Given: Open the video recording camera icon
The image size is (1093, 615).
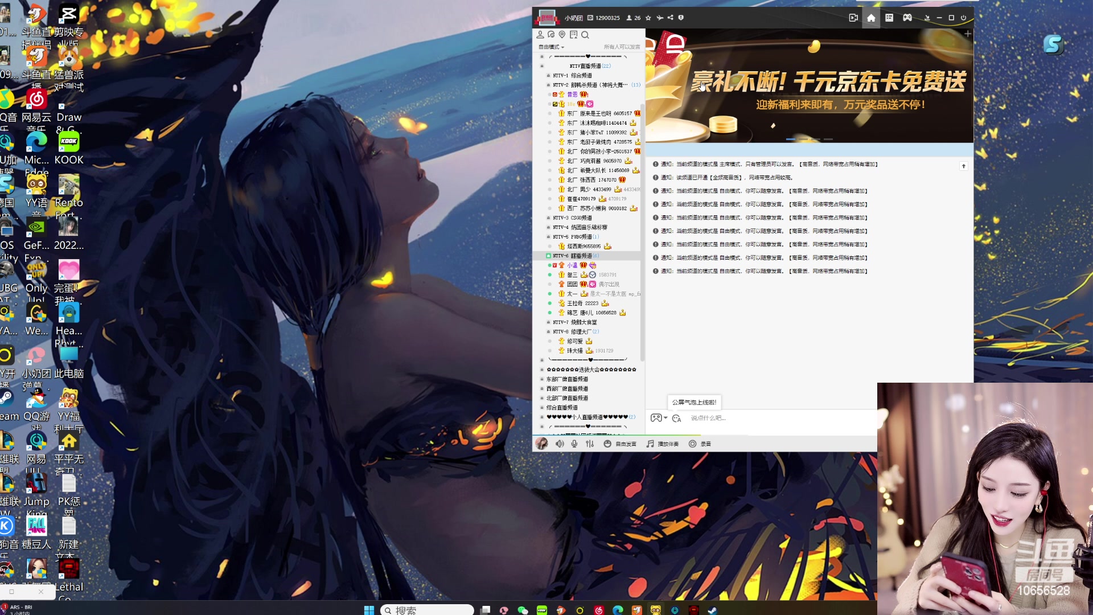Looking at the screenshot, I should [x=853, y=18].
